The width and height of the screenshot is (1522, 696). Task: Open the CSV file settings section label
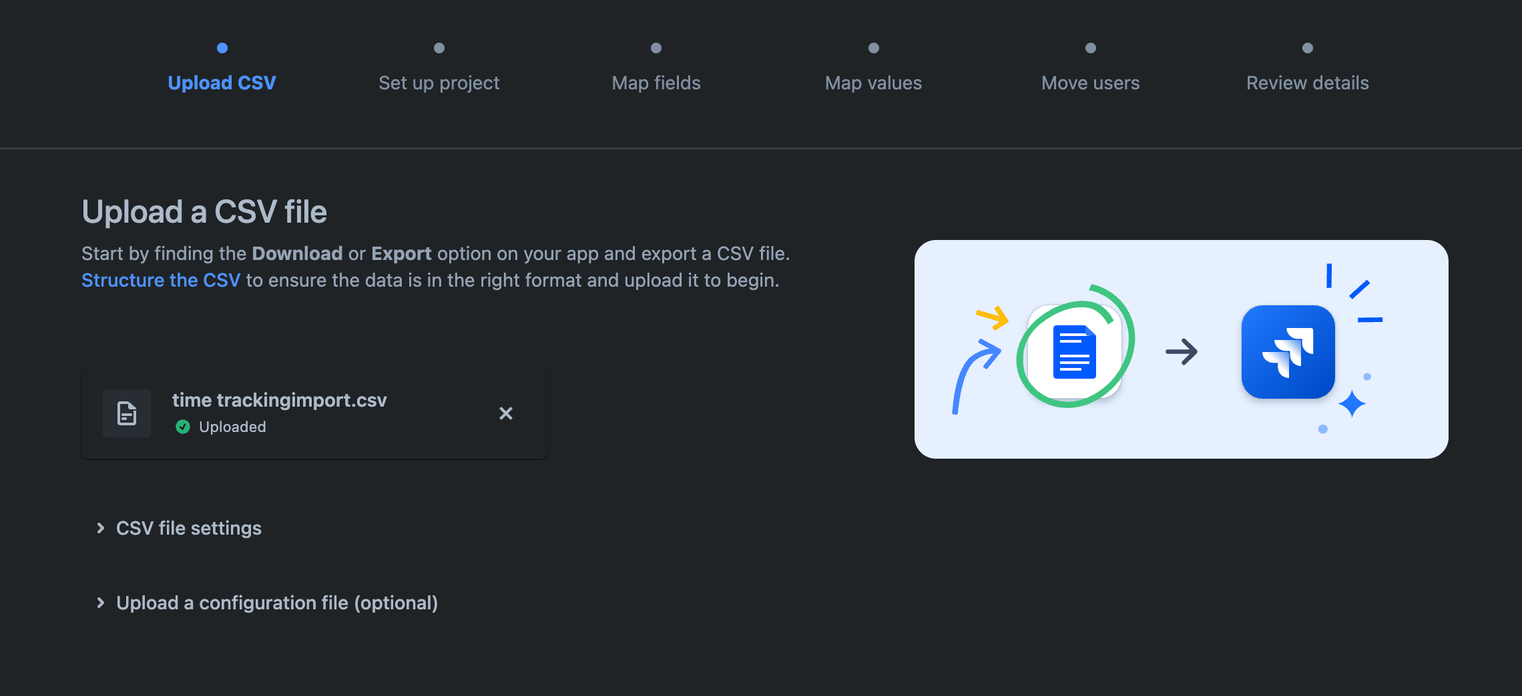pos(189,528)
